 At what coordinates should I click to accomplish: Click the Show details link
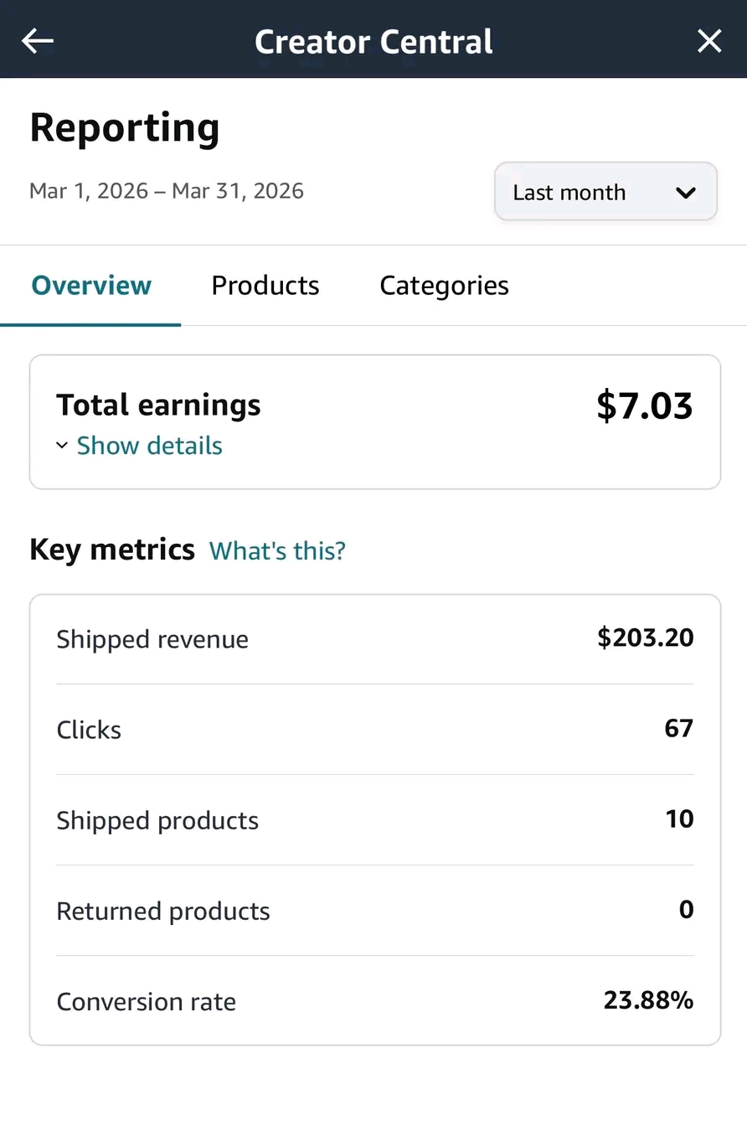click(149, 445)
